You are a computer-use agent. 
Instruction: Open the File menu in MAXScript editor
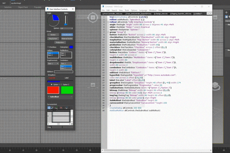click(103, 11)
